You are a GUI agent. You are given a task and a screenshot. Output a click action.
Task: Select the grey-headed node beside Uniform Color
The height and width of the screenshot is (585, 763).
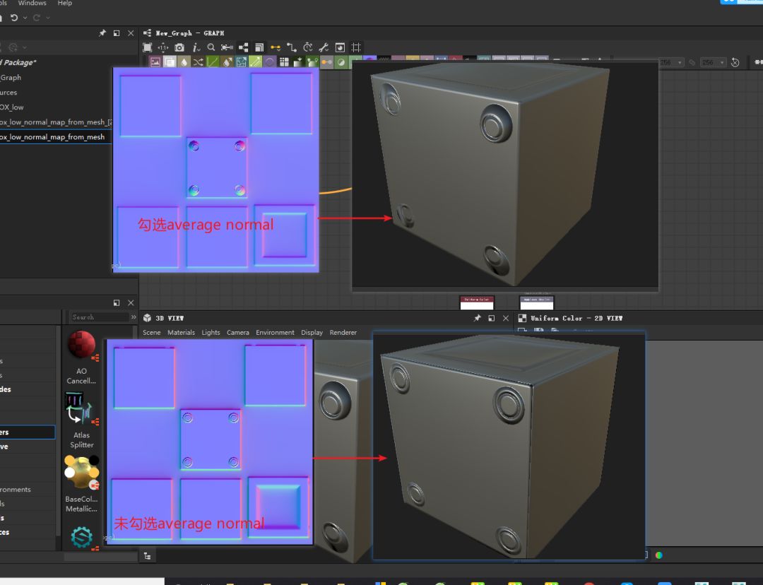coord(537,302)
